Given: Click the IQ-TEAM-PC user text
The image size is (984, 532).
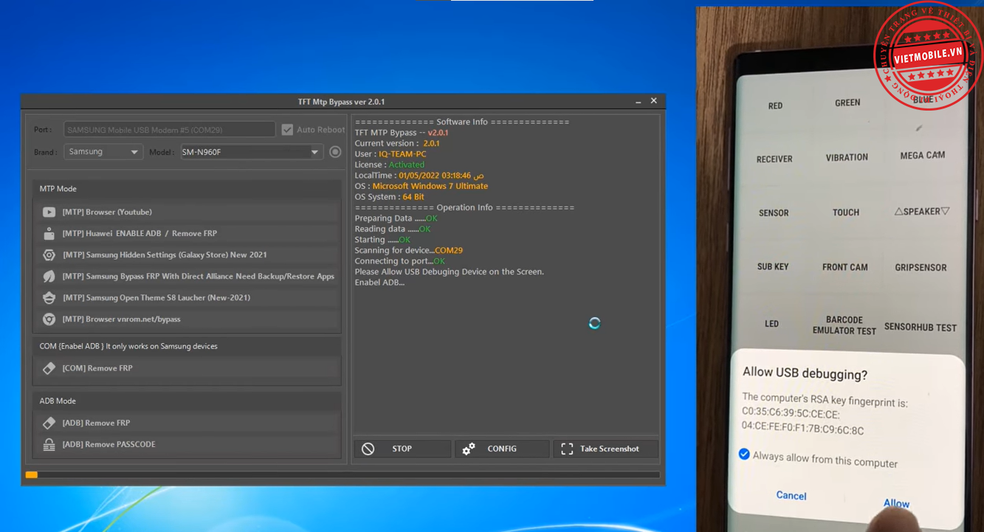Looking at the screenshot, I should [402, 154].
